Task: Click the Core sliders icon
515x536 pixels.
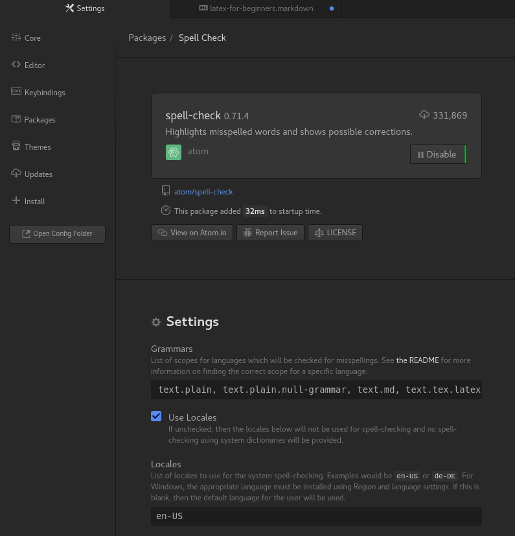Action: [x=16, y=37]
